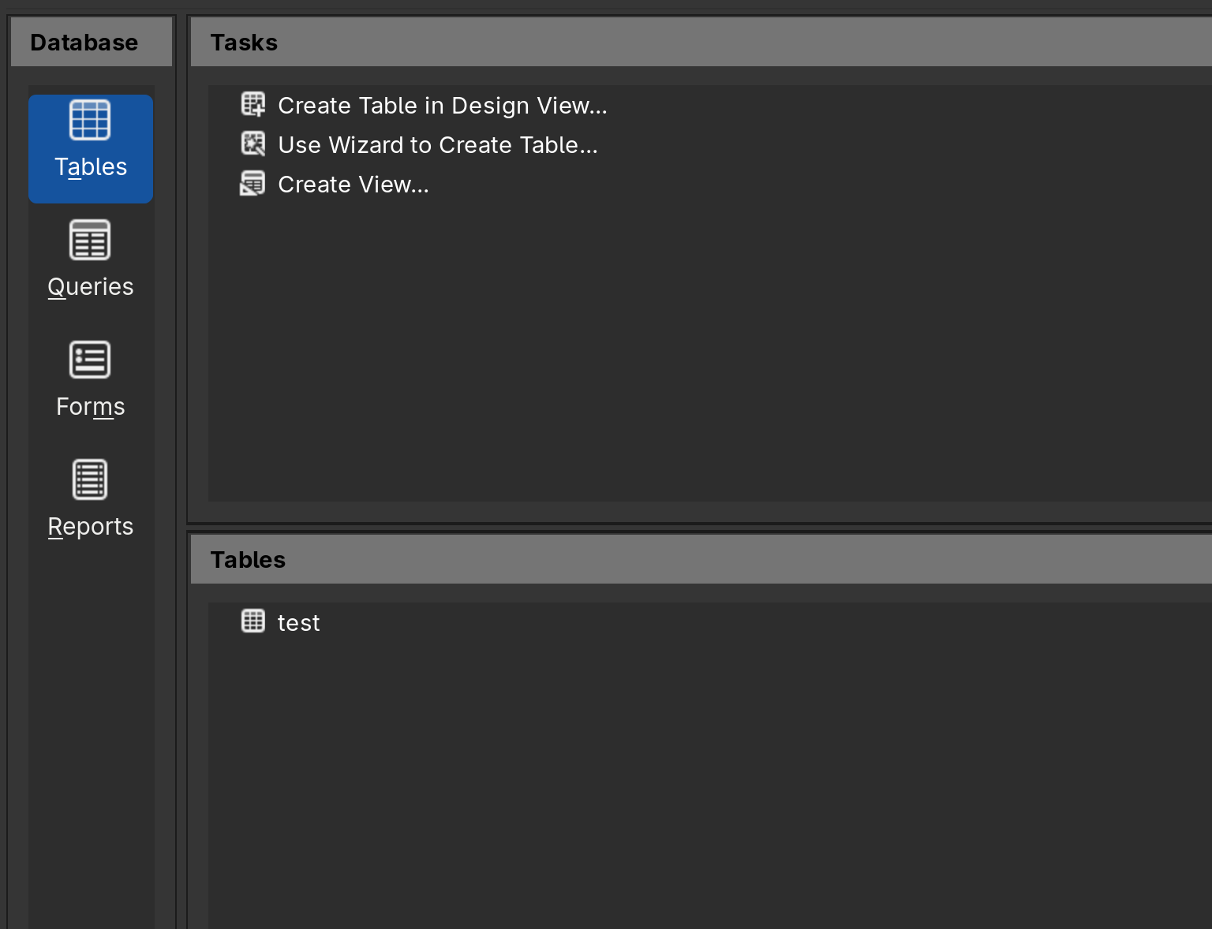
Task: Click the Create View task icon
Action: point(253,184)
